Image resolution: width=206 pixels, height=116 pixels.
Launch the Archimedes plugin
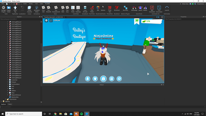[167, 8]
